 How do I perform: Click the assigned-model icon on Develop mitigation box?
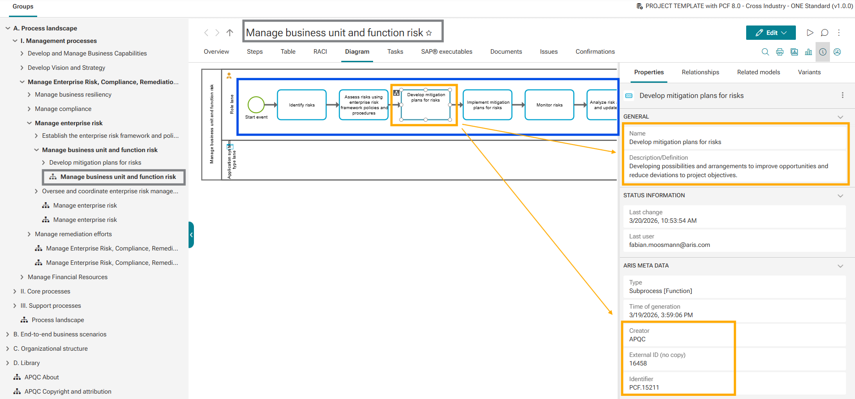pyautogui.click(x=396, y=93)
